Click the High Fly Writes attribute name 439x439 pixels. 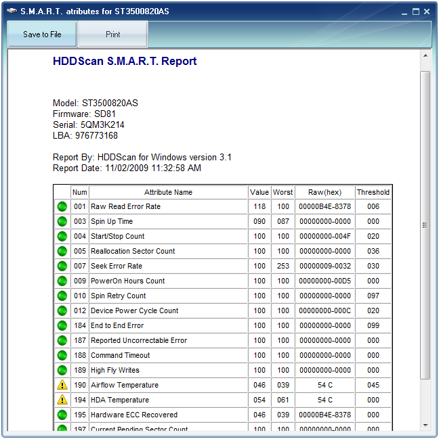(x=115, y=370)
